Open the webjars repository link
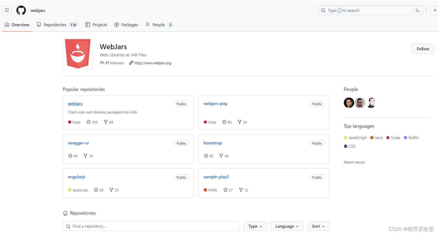Viewport: 438px width, 234px height. pos(75,103)
